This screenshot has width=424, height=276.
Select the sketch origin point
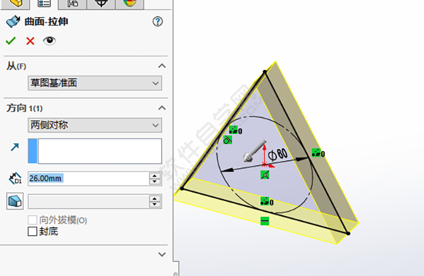click(x=264, y=164)
